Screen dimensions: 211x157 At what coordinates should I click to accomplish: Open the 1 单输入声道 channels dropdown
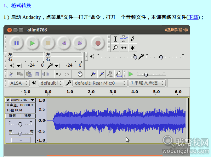(147, 83)
